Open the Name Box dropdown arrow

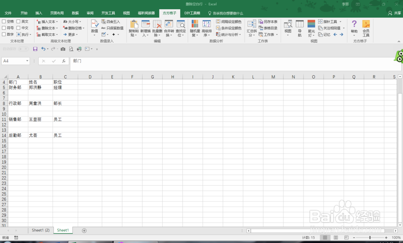[x=27, y=61]
